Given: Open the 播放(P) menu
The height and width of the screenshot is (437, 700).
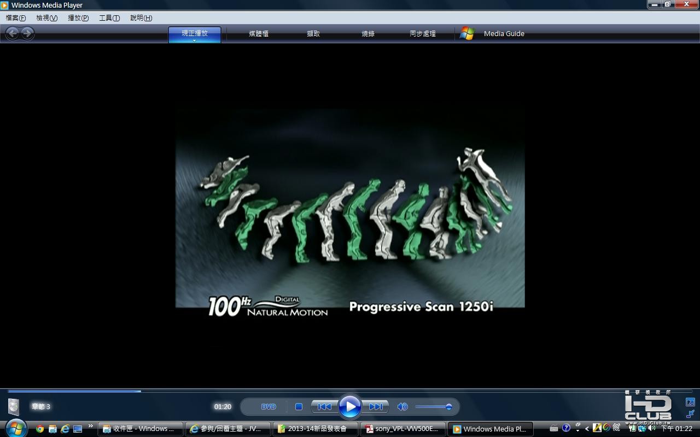Looking at the screenshot, I should [78, 18].
